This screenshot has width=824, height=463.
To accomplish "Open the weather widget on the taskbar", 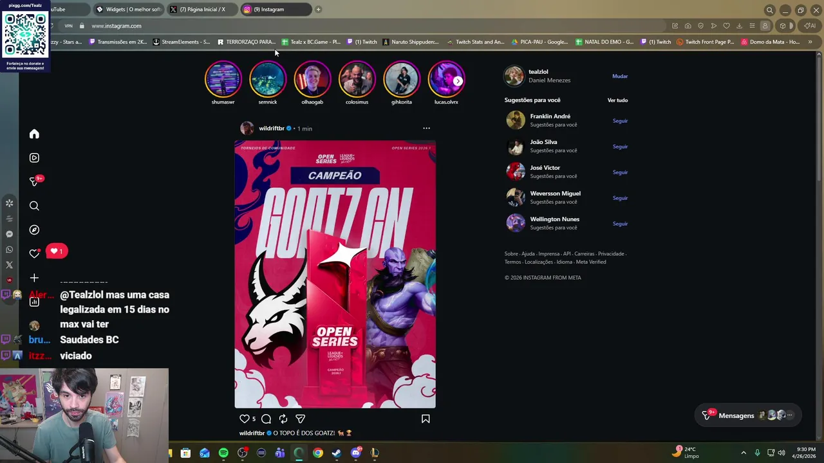I will pos(686,452).
